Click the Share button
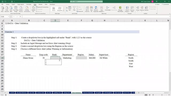 pos(157,5)
